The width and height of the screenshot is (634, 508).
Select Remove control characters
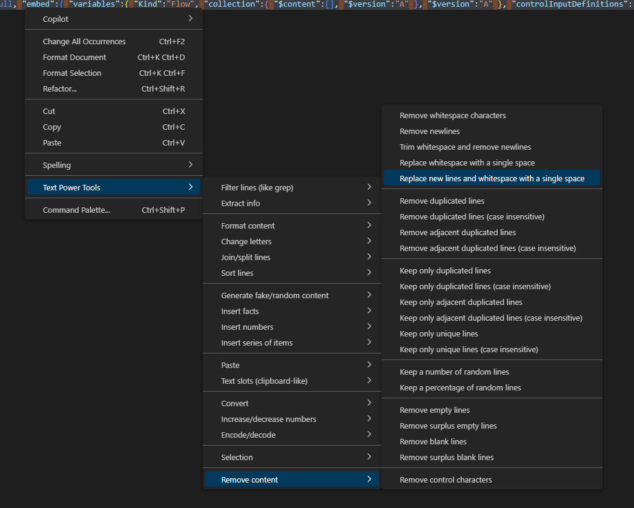click(446, 480)
